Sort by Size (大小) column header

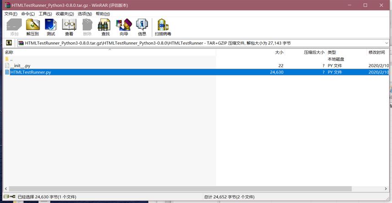251,52
